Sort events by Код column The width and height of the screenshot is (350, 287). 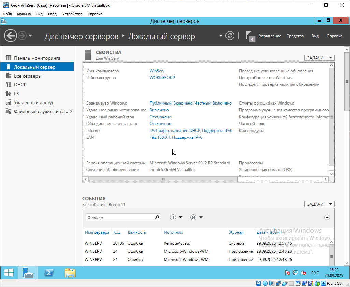117,232
